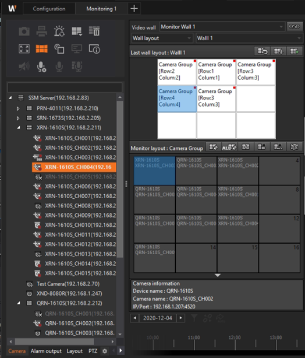Select highlighted Camera Group Row:4 Colum:4 cell
The image size is (305, 358).
coord(177,99)
